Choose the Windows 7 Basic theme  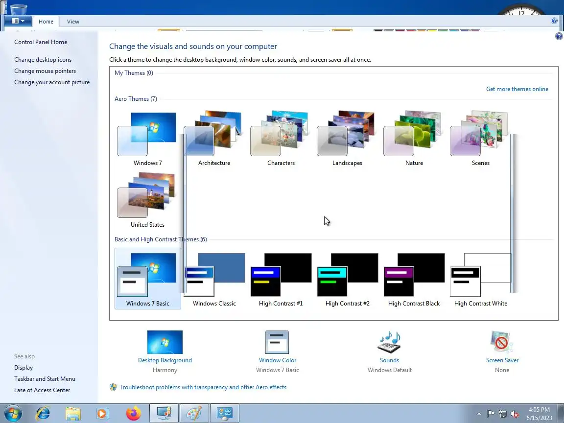[x=147, y=279]
